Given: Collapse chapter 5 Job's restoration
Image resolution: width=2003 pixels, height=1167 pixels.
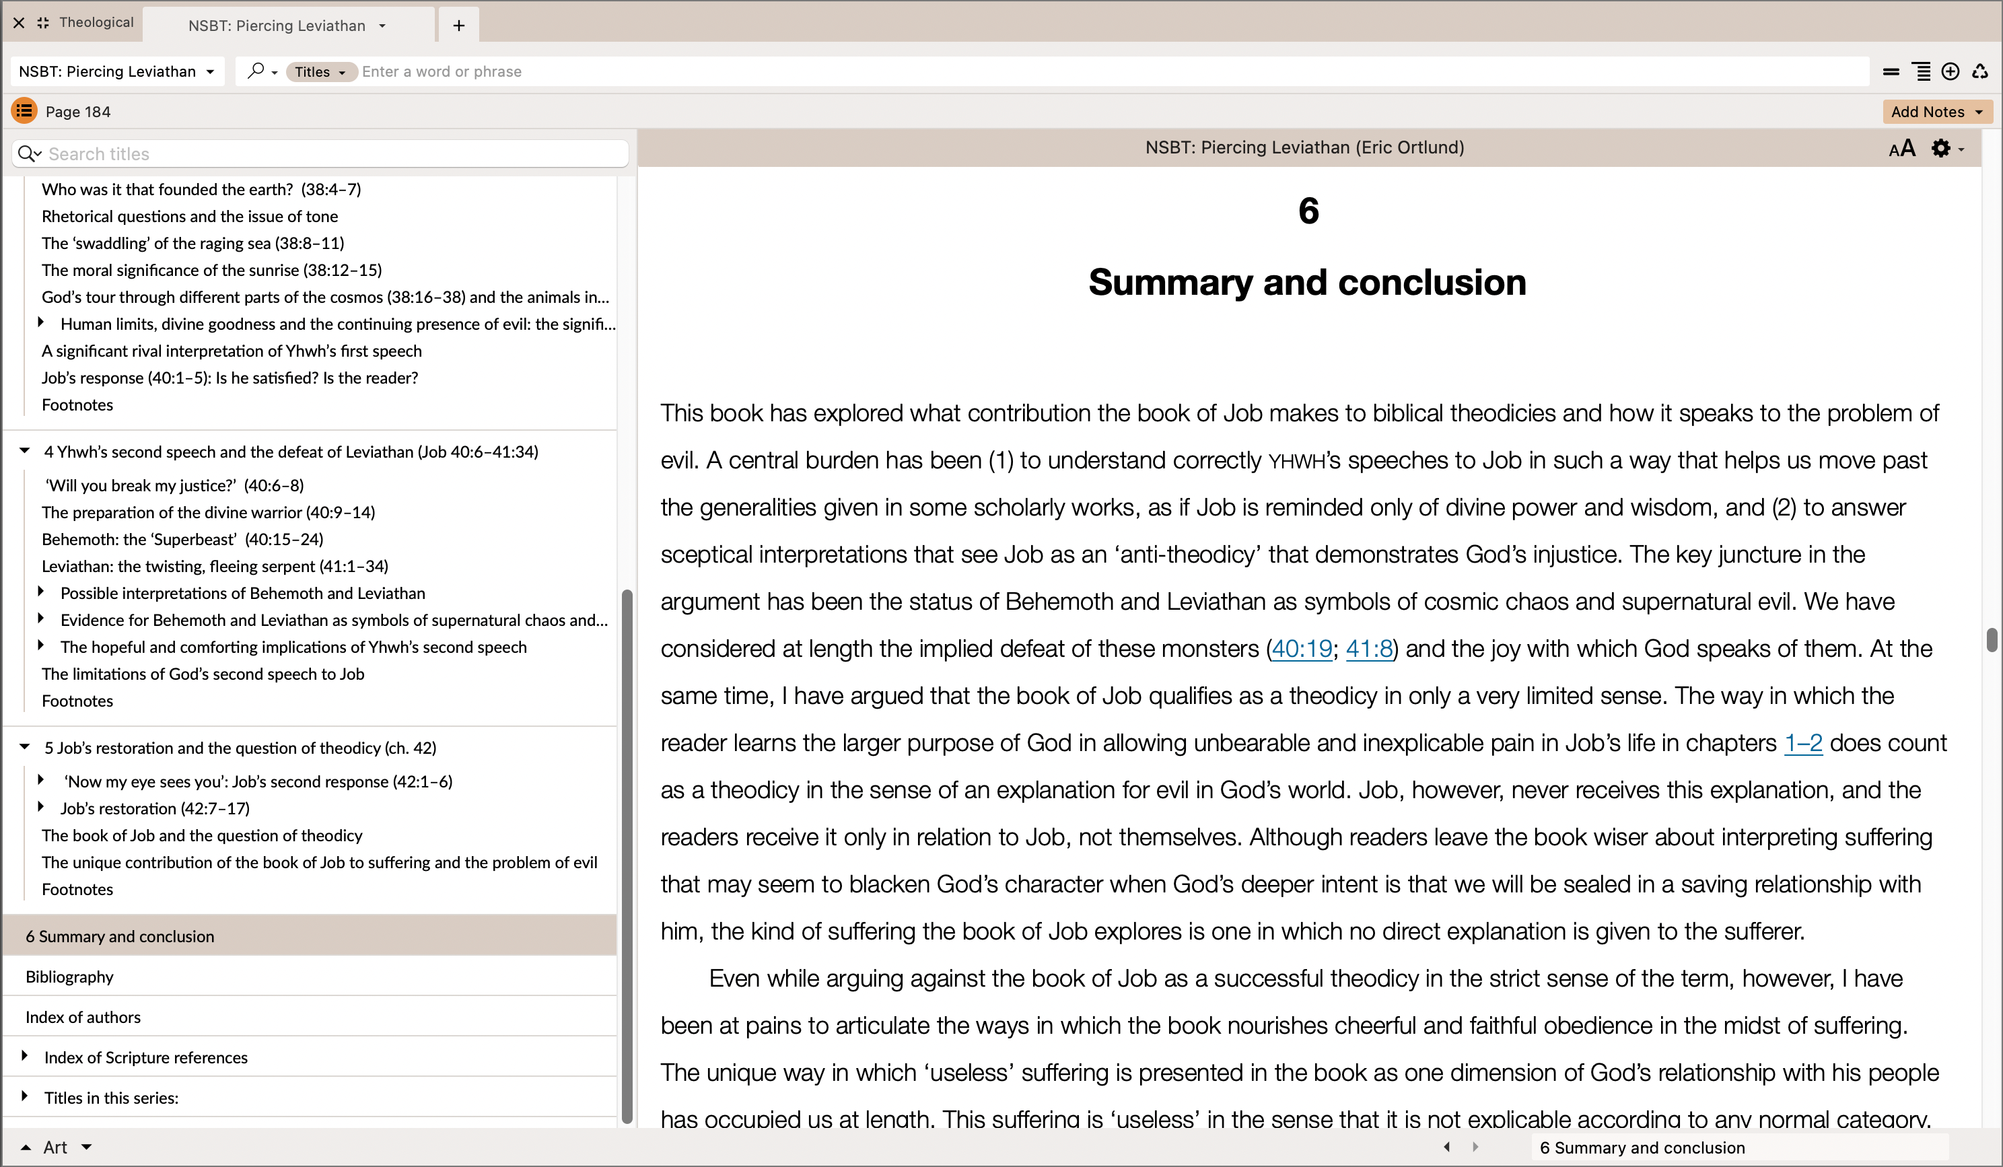Looking at the screenshot, I should click(x=25, y=746).
